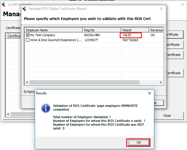Close the Validate ROS Digital Certificate Wizard
Screen dimensions: 187x150
tap(161, 9)
